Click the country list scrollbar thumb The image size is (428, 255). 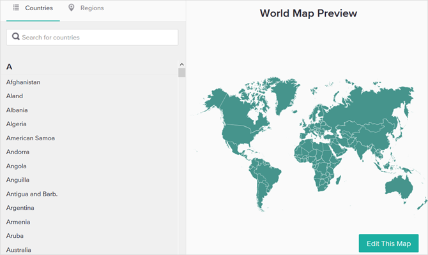click(x=182, y=73)
